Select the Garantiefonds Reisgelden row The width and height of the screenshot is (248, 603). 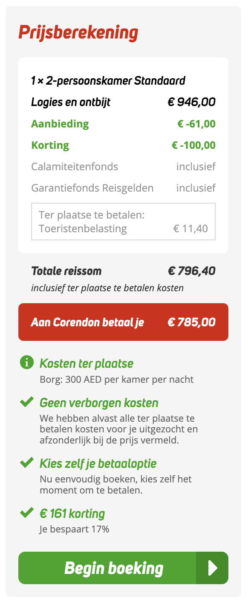click(123, 187)
